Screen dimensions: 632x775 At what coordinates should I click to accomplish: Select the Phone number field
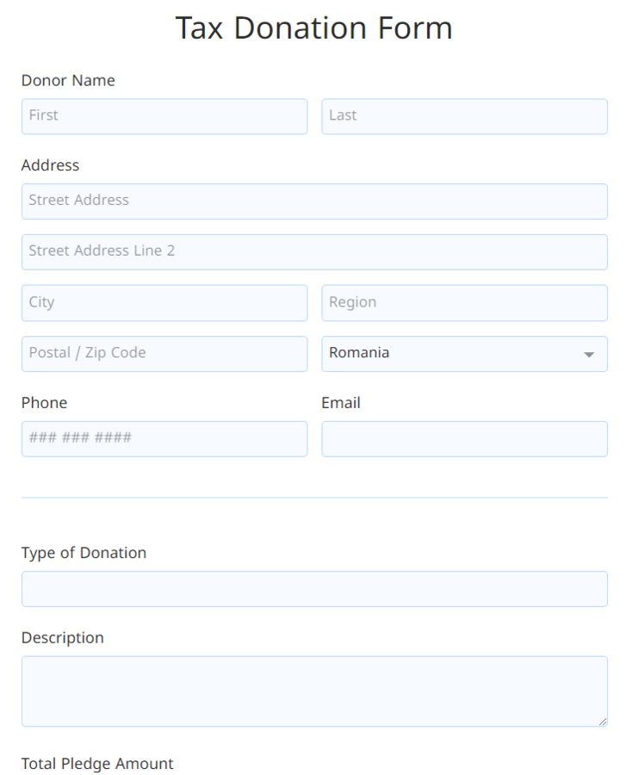(164, 438)
